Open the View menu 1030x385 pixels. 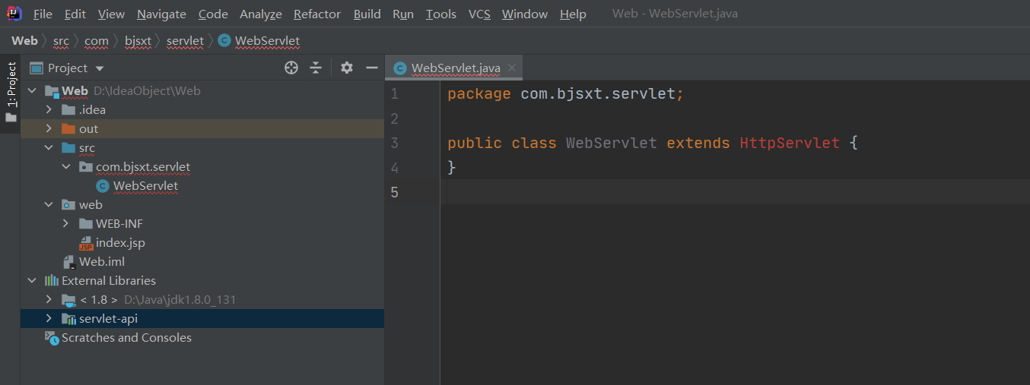coord(111,14)
